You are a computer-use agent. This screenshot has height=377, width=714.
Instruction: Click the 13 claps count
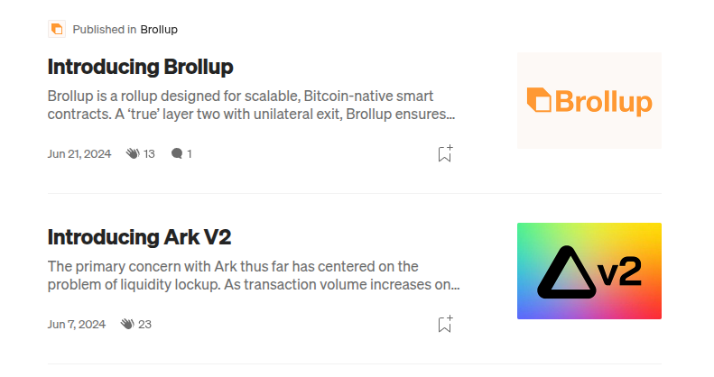click(x=150, y=153)
